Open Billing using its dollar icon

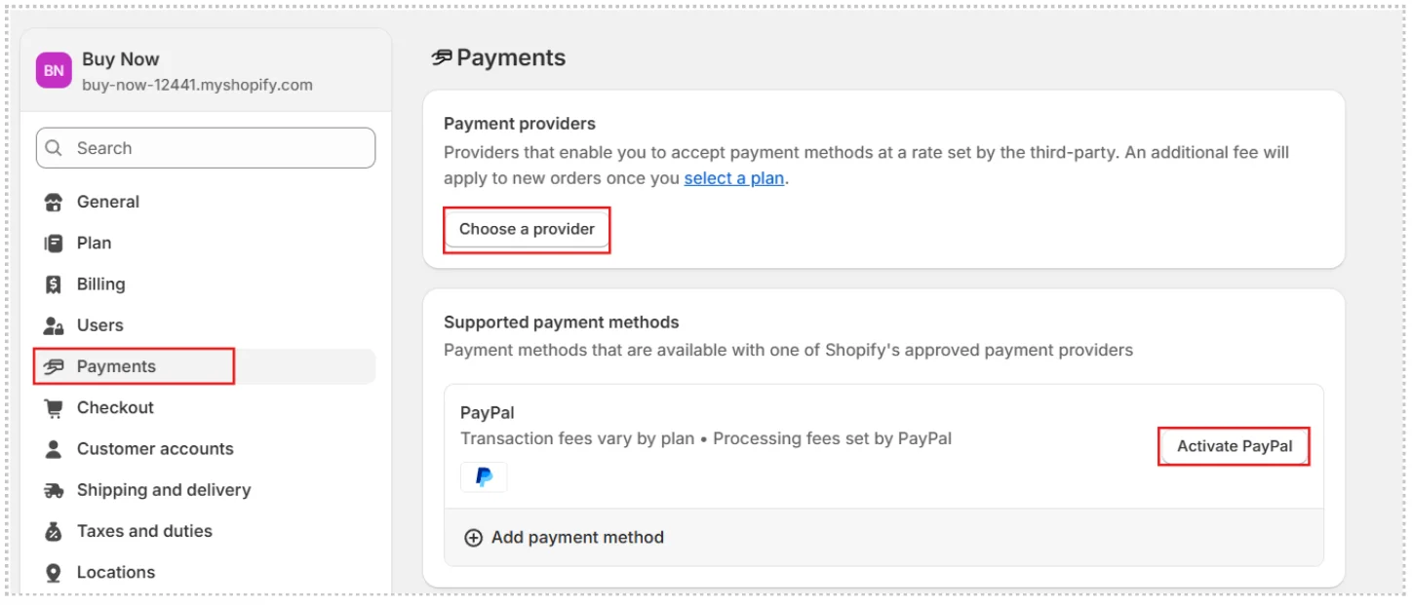click(x=55, y=284)
